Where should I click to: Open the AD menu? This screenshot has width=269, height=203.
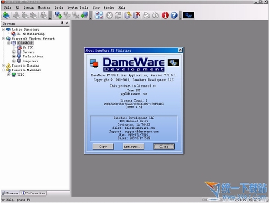pos(17,8)
